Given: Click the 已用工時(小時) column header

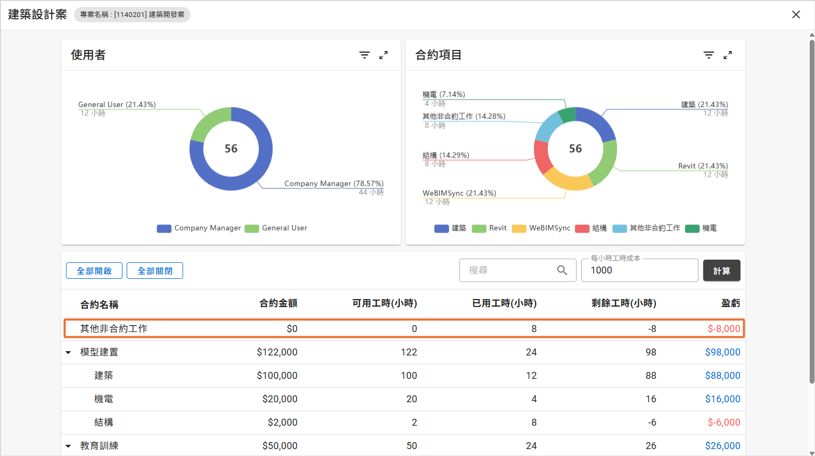Looking at the screenshot, I should pos(504,303).
